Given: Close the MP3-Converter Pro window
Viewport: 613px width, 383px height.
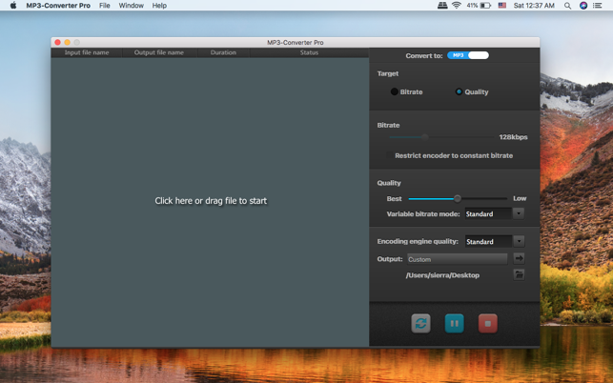Looking at the screenshot, I should 58,42.
